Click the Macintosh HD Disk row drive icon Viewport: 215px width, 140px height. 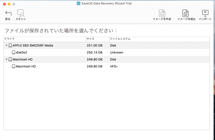[x=10, y=59]
